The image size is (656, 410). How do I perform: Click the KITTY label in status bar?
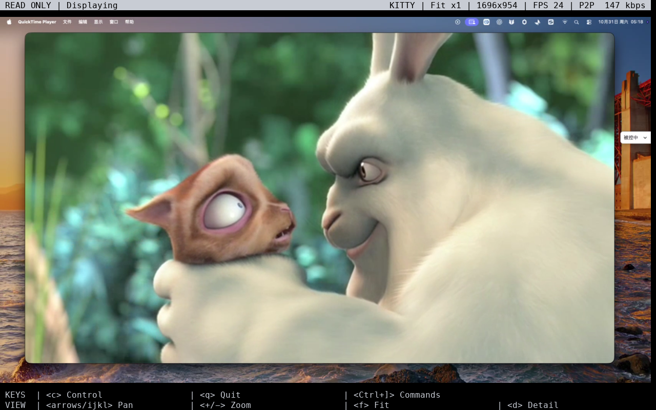pyautogui.click(x=402, y=5)
